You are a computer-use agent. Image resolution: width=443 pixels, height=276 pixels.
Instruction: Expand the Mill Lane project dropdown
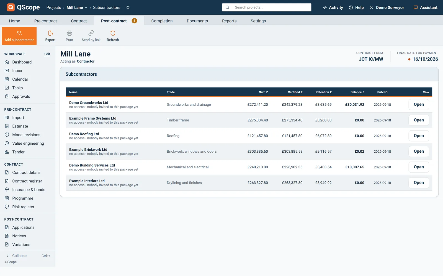tap(77, 7)
